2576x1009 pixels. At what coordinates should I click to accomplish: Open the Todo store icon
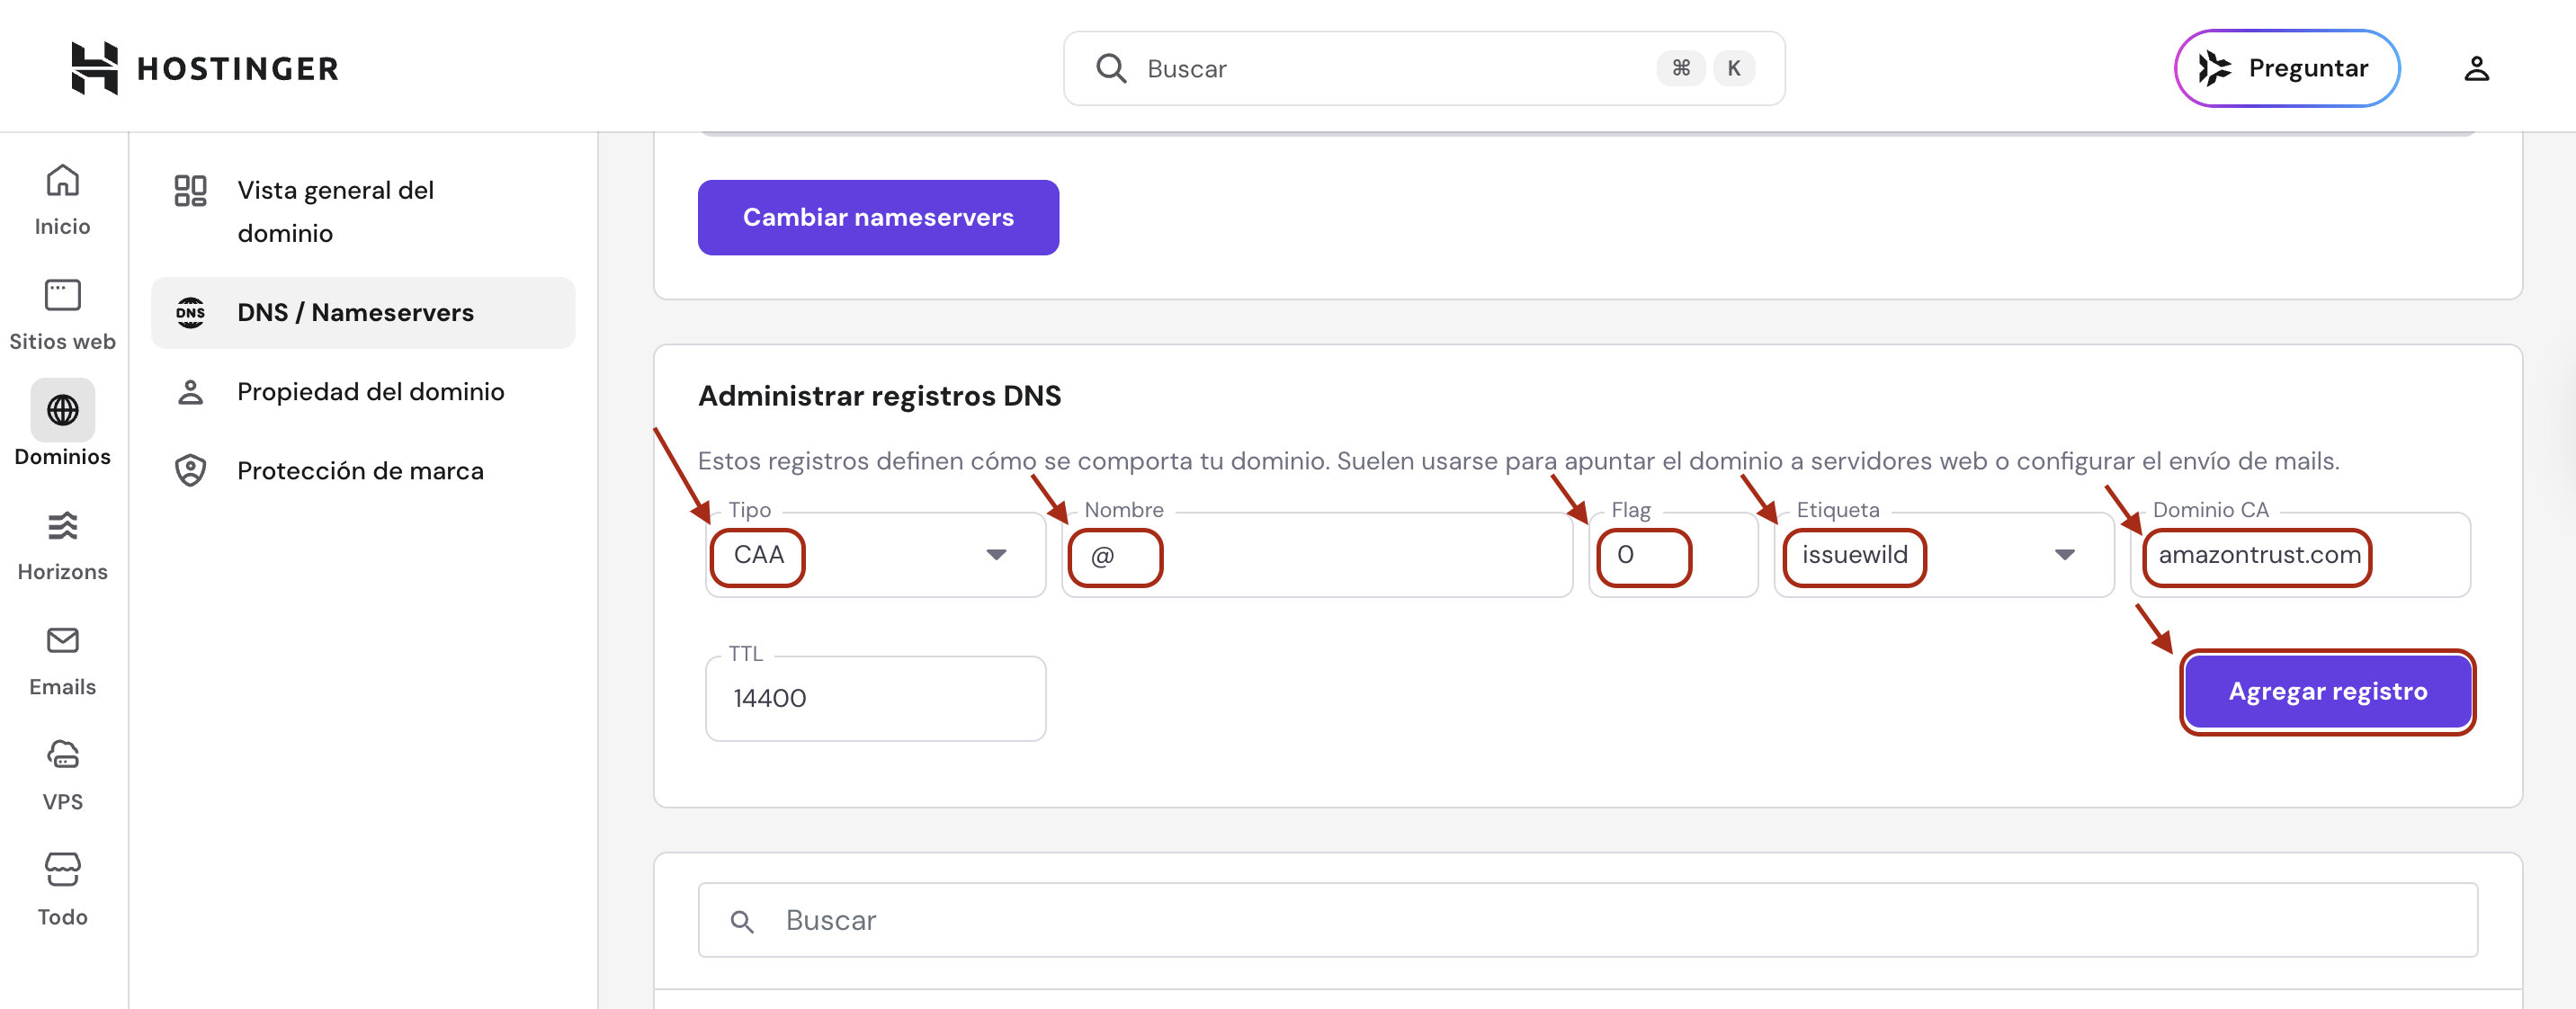(x=62, y=870)
